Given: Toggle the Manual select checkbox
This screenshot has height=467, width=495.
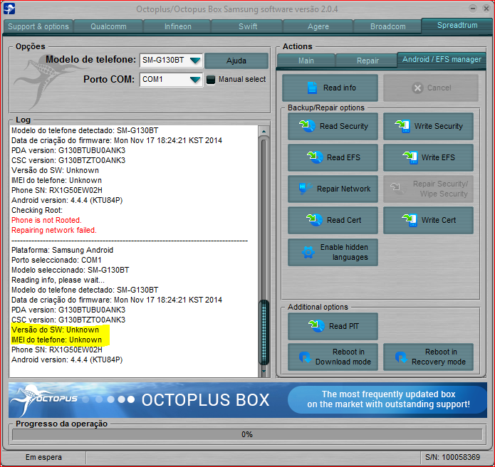Looking at the screenshot, I should [x=211, y=80].
